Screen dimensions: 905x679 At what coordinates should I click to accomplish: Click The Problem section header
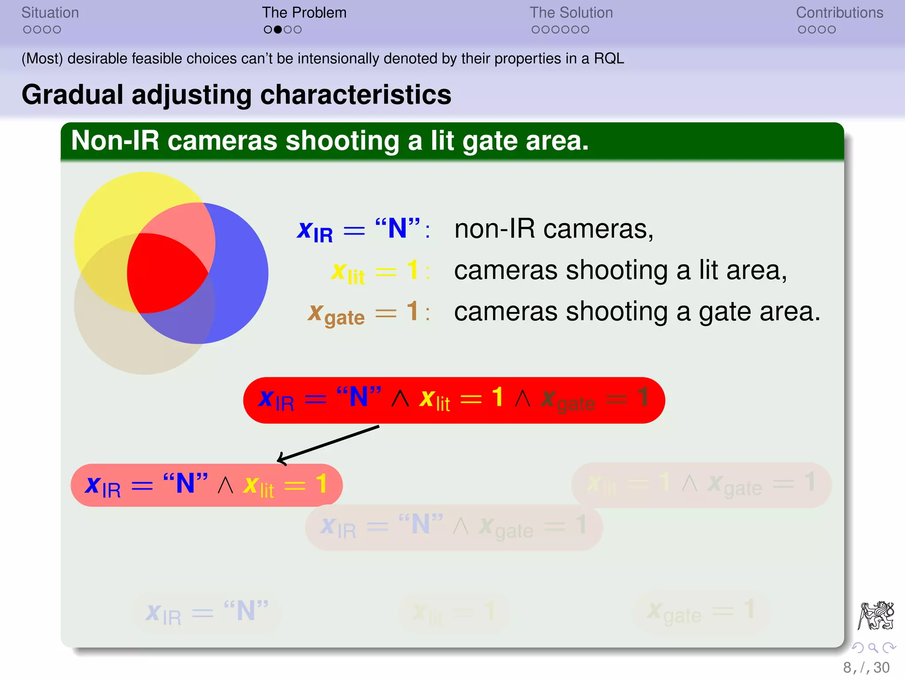(304, 12)
